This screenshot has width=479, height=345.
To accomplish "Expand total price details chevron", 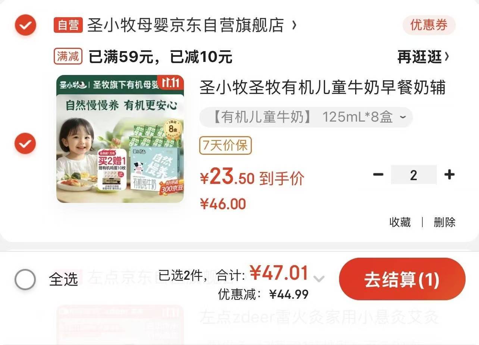I will 319,279.
